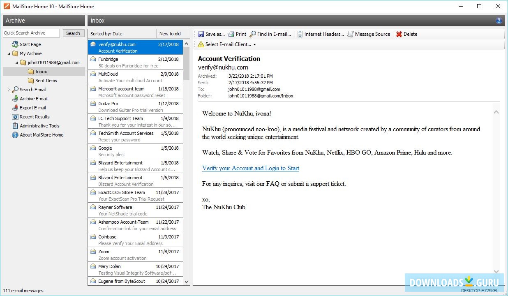The width and height of the screenshot is (508, 296).
Task: Click in the Quick Search Archive field
Action: click(x=31, y=33)
